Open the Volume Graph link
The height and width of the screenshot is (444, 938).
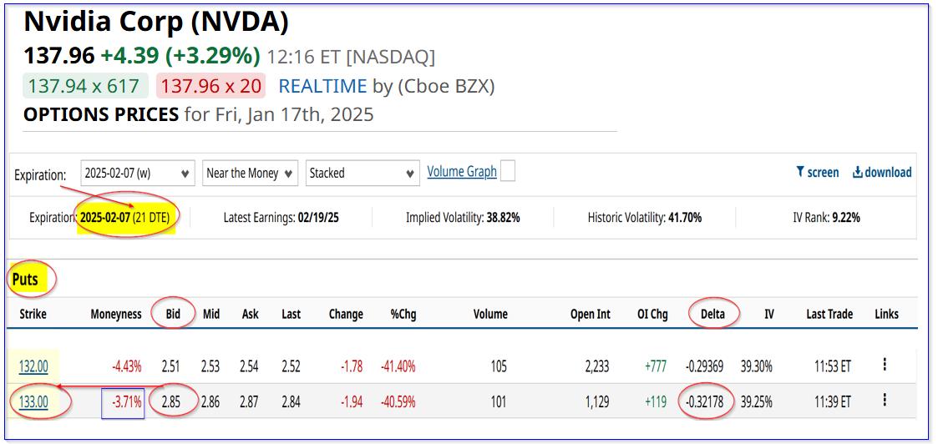click(x=461, y=171)
